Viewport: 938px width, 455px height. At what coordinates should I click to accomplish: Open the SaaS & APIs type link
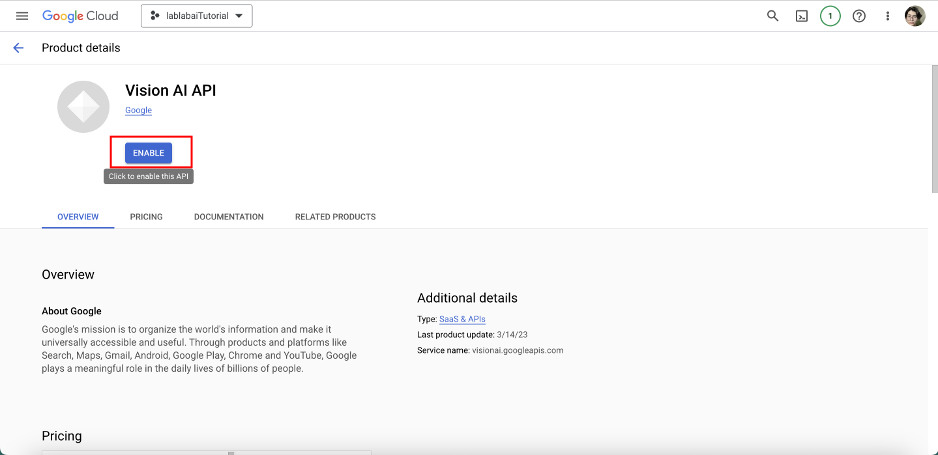pyautogui.click(x=462, y=319)
